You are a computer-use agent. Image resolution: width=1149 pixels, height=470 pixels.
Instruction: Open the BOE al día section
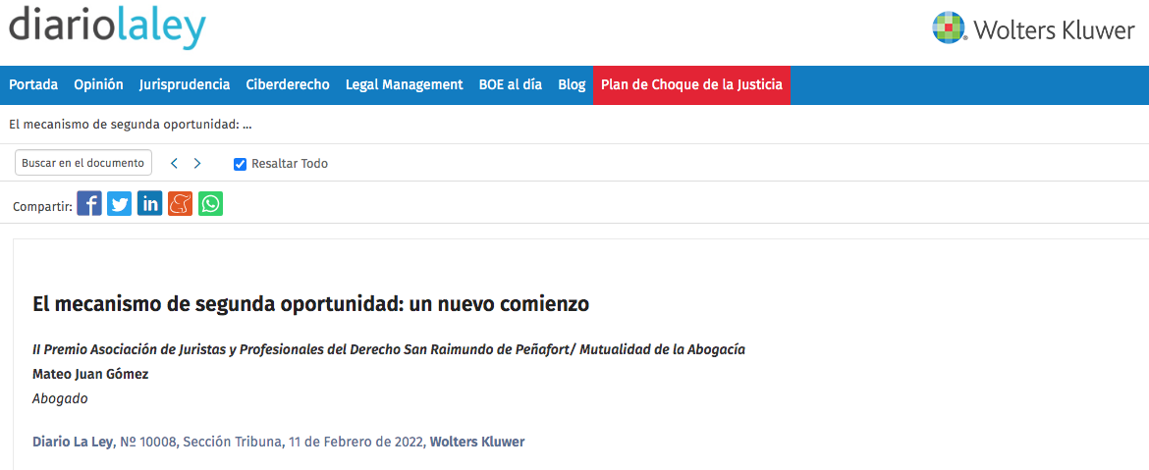click(x=511, y=85)
